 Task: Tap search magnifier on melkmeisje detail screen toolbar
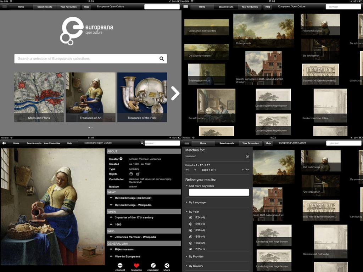[x=142, y=143]
